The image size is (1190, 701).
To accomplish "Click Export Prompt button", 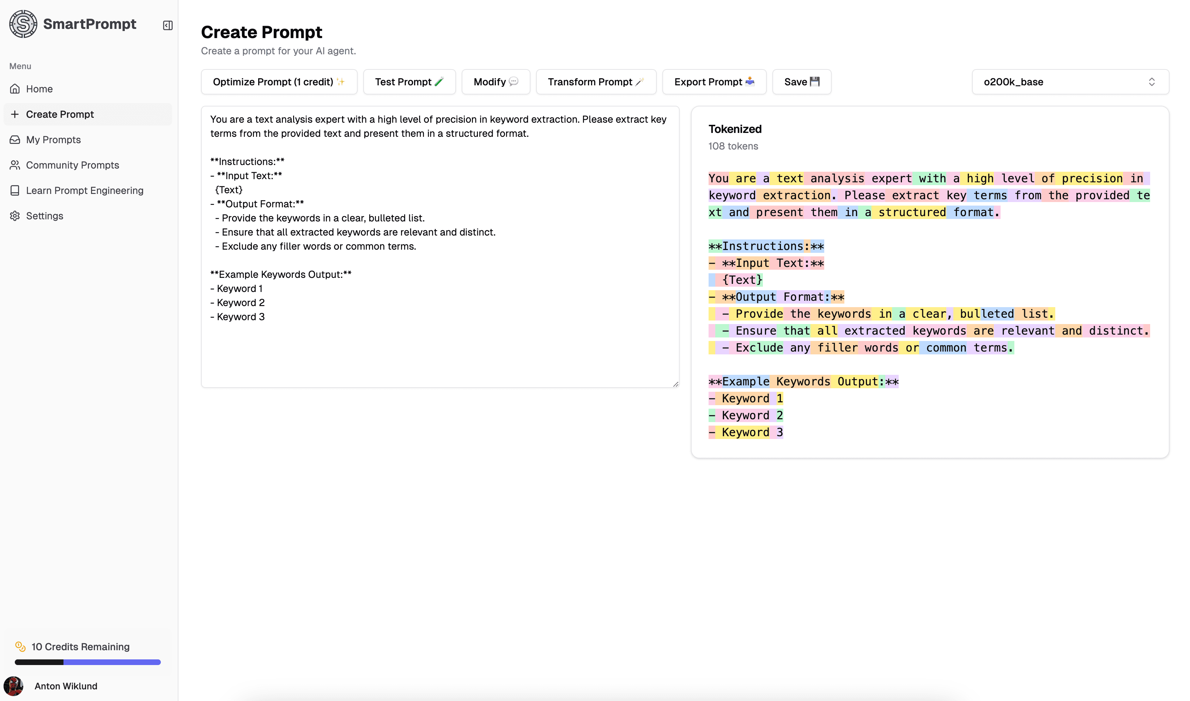I will point(714,82).
